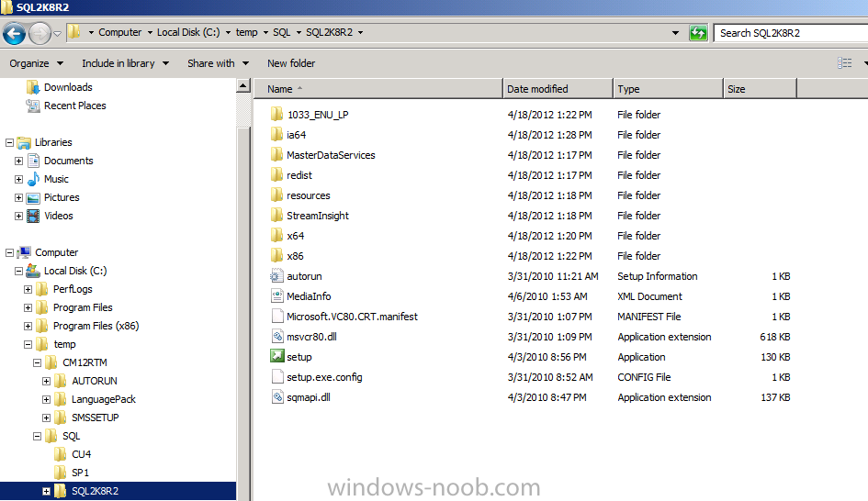Click the Computer breadcrumb segment
868x501 pixels.
point(120,33)
